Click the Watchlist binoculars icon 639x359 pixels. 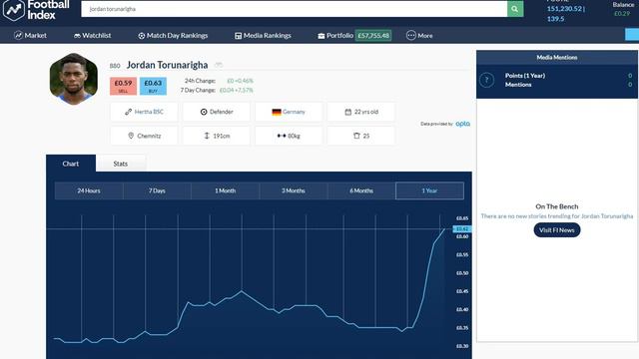pyautogui.click(x=77, y=36)
